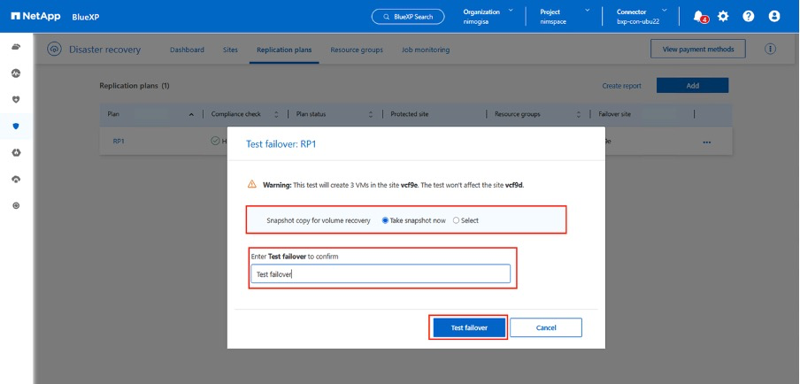This screenshot has width=800, height=384.
Task: Expand the Connector dropdown
Action: [x=665, y=11]
